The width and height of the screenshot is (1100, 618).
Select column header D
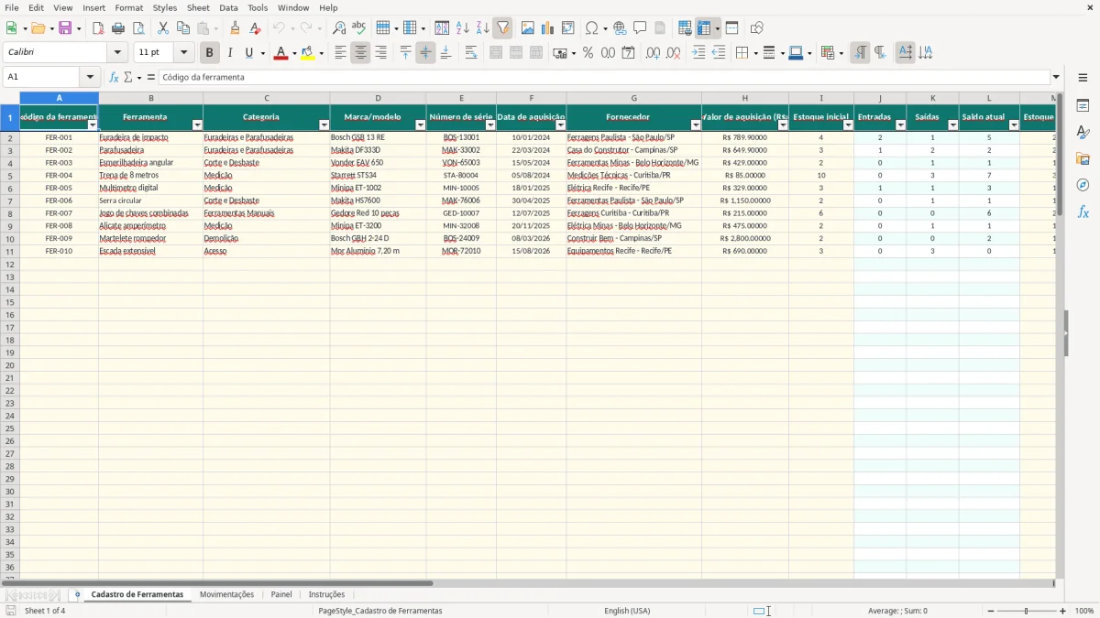click(378, 98)
